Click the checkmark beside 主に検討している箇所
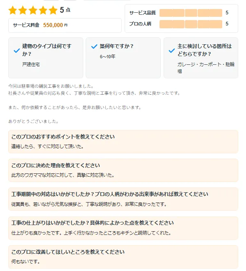The height and width of the screenshot is (271, 246). [x=172, y=50]
